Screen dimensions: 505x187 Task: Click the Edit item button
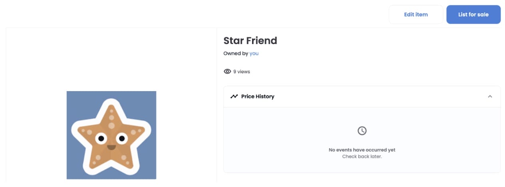coord(416,14)
